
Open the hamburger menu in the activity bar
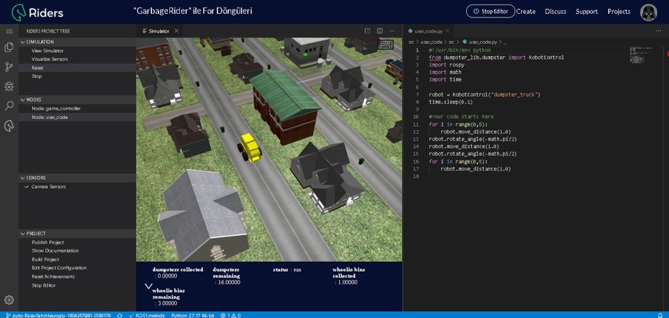point(9,31)
